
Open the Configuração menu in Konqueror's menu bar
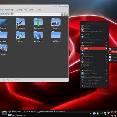[22, 10]
